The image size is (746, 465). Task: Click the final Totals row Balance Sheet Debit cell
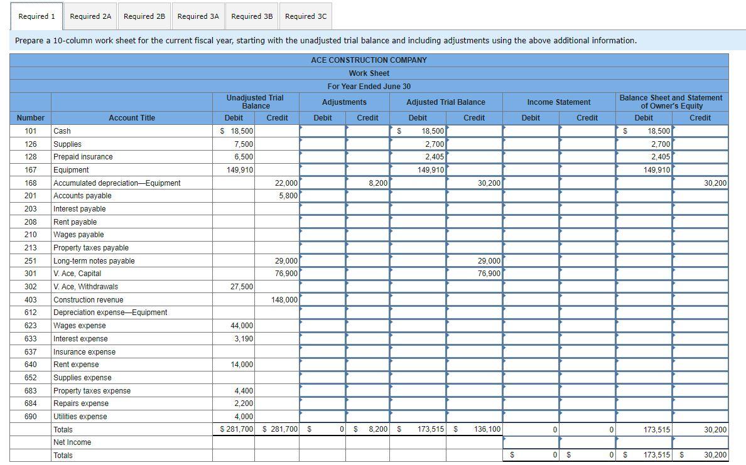[644, 455]
